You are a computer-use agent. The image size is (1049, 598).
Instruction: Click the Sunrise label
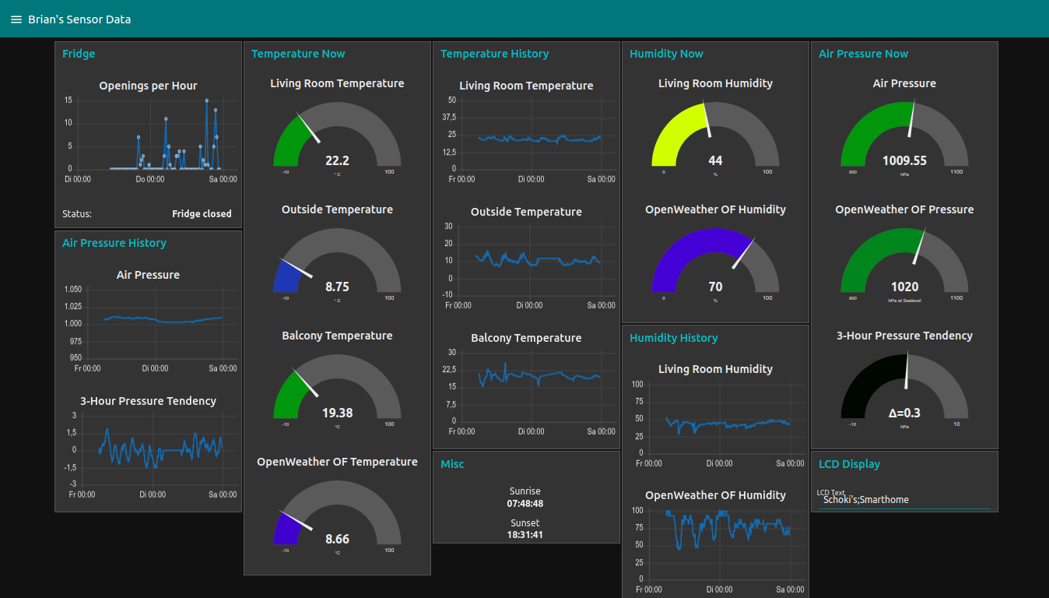pos(525,491)
